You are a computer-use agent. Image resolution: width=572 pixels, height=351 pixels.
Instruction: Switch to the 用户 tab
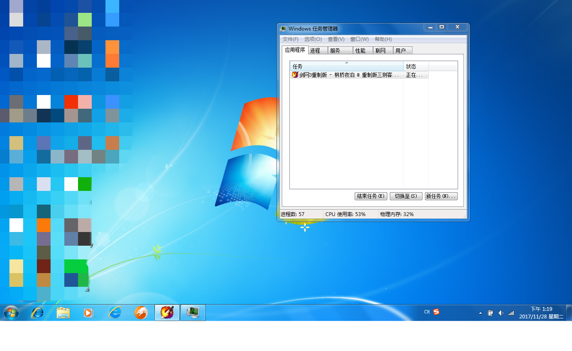click(x=403, y=51)
